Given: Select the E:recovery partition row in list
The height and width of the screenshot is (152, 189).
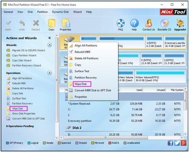Looking at the screenshot, I should click(125, 121).
